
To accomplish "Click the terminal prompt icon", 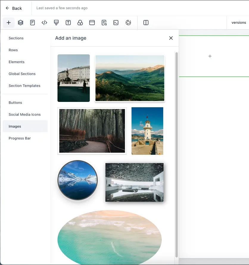I will tap(116, 23).
